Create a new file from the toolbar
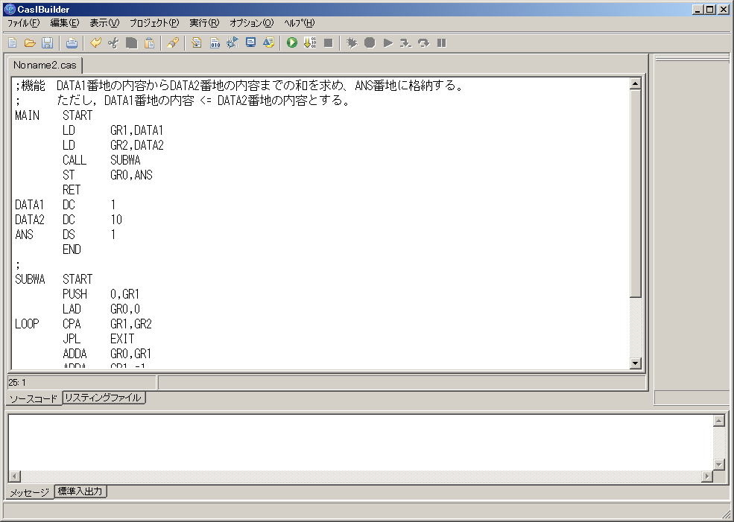The image size is (734, 522). coord(13,43)
